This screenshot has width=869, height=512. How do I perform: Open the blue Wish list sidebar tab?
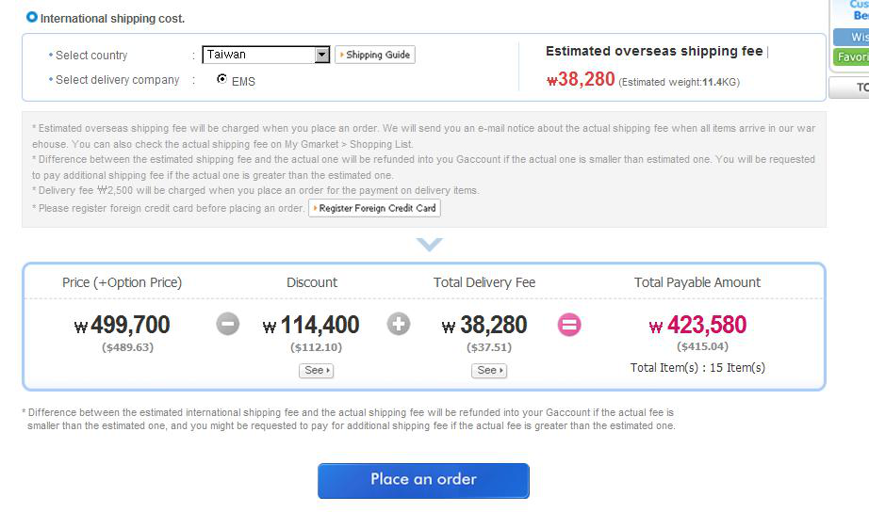(x=852, y=37)
